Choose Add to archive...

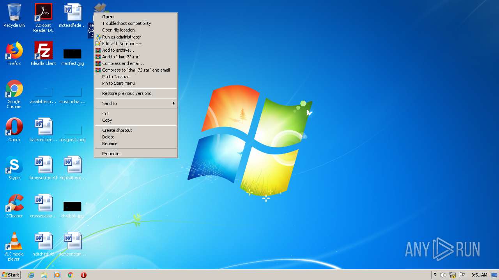[x=136, y=50]
